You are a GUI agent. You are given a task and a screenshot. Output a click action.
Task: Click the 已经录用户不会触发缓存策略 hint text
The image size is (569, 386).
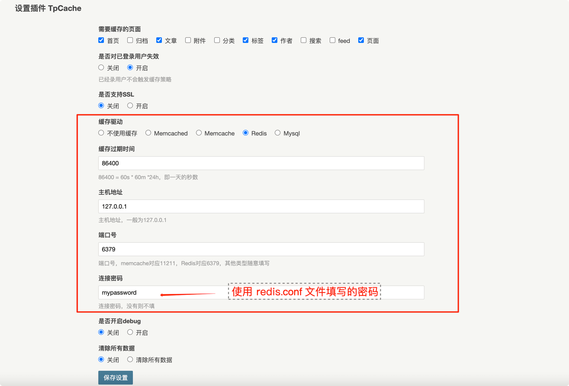pyautogui.click(x=135, y=79)
